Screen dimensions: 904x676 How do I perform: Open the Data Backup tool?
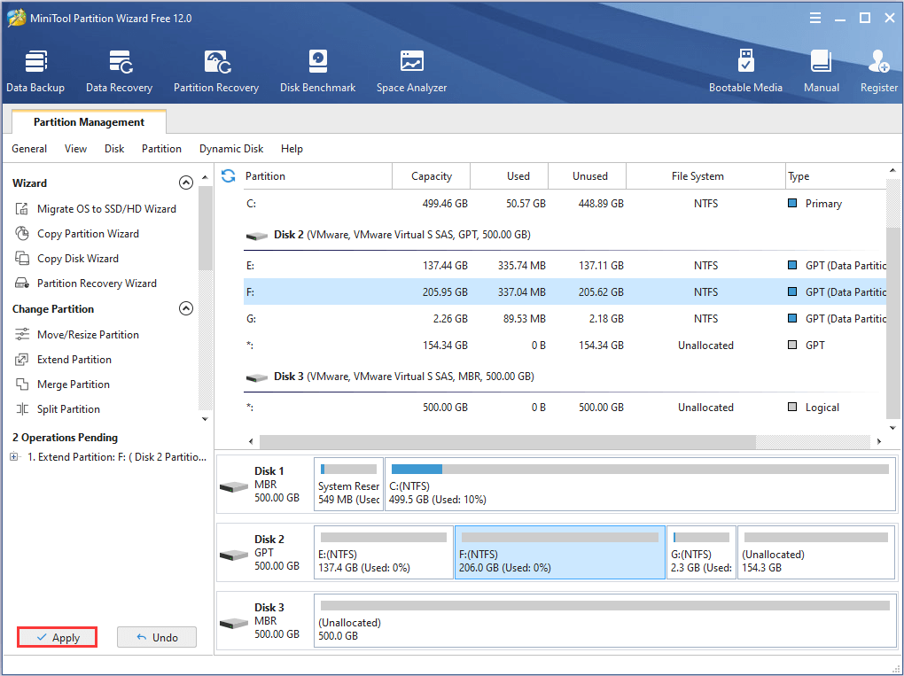click(35, 72)
